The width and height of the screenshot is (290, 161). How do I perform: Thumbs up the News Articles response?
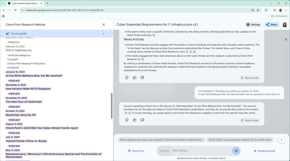pos(135,77)
